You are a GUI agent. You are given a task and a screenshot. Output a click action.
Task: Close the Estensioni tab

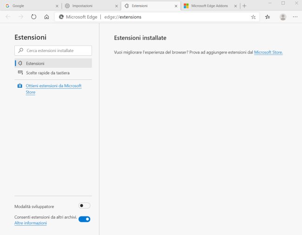tap(176, 6)
